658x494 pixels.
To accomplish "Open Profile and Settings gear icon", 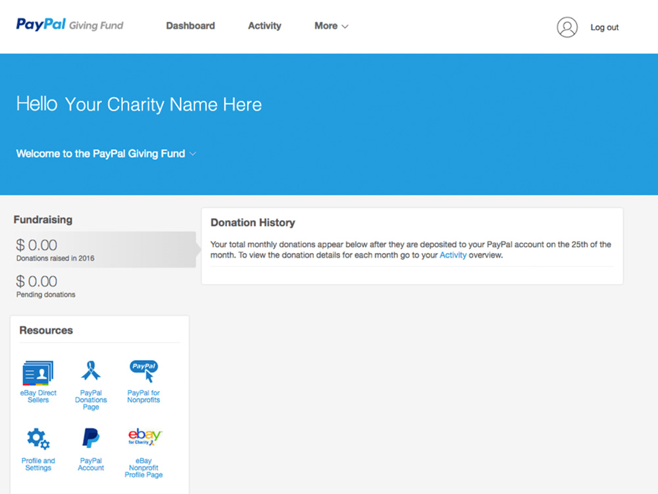I will [x=38, y=439].
